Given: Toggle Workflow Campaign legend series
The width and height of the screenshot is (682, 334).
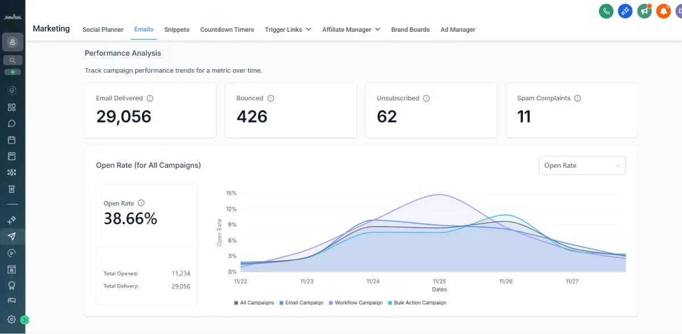Looking at the screenshot, I should tap(356, 303).
